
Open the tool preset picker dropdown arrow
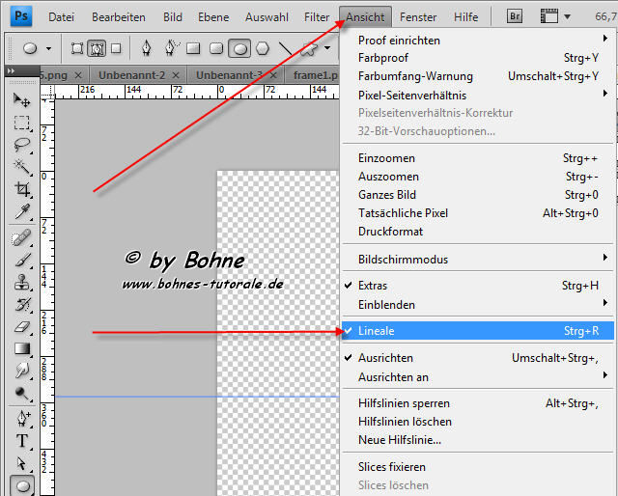pyautogui.click(x=48, y=47)
